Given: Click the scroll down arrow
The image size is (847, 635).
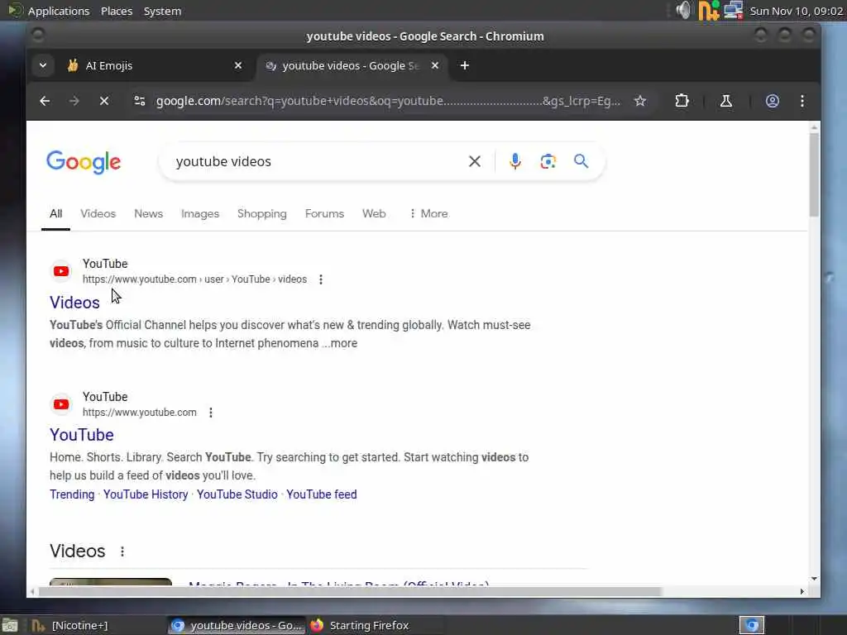Looking at the screenshot, I should pyautogui.click(x=814, y=578).
